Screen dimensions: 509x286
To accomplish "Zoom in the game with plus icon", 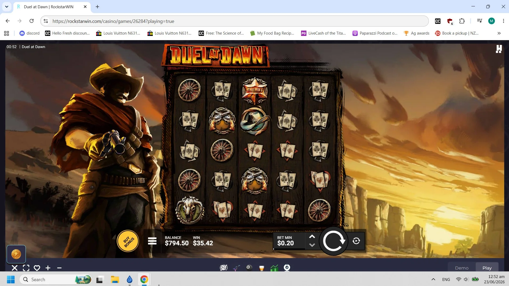I will coord(48,268).
